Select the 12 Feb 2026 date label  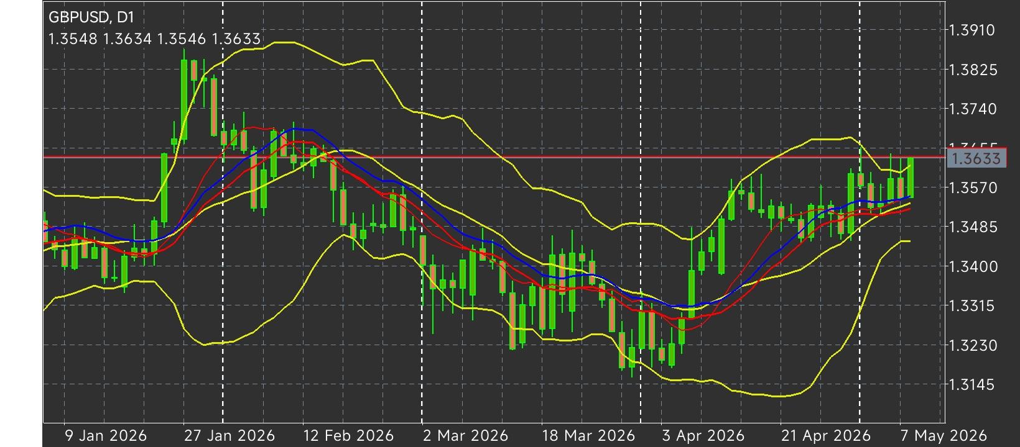(x=348, y=435)
